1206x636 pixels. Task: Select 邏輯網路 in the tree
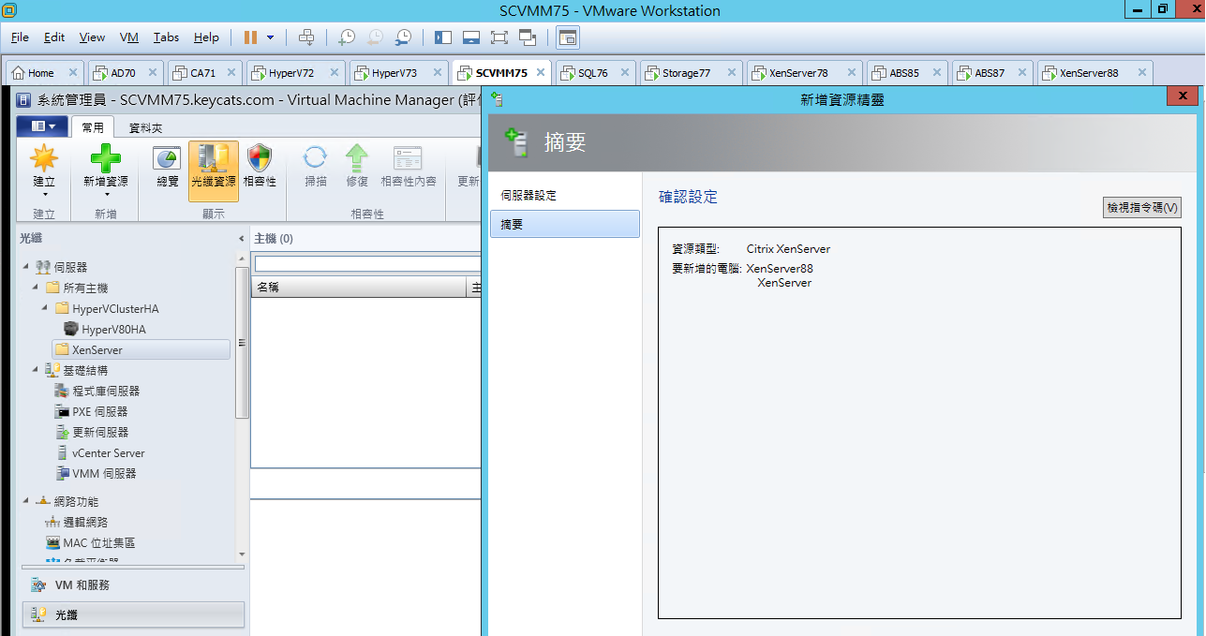click(x=83, y=522)
